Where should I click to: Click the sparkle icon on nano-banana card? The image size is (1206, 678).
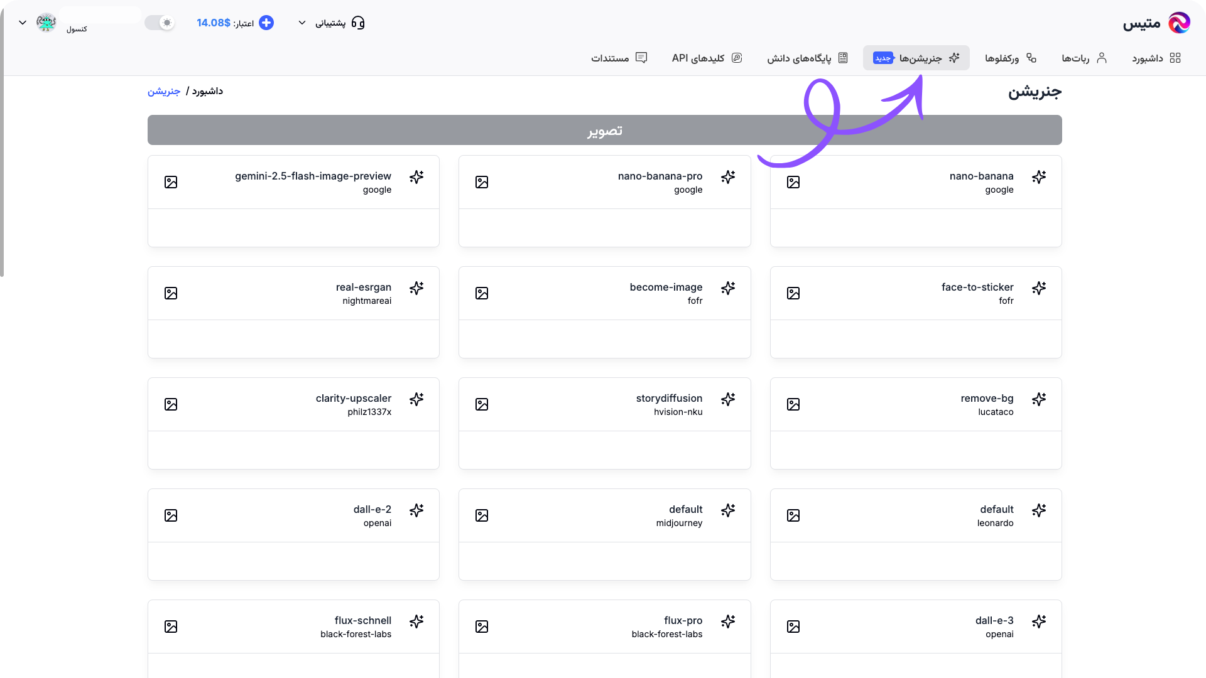click(1039, 177)
